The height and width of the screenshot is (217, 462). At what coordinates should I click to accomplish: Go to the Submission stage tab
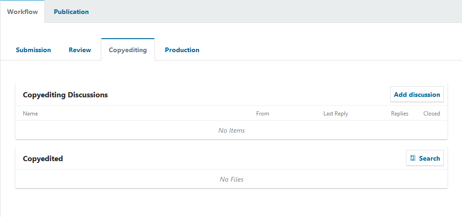pos(33,50)
